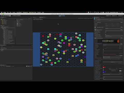Select the Hand tool in Unity toolbar
Image resolution: width=124 pixels, height=93 pixels.
click(2, 16)
